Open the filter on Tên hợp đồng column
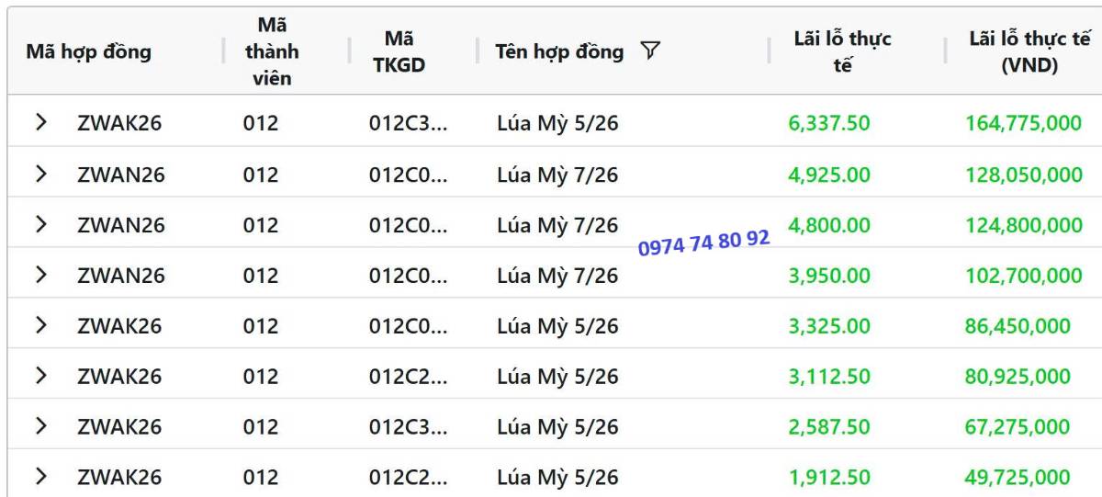1102x497 pixels. coord(650,51)
